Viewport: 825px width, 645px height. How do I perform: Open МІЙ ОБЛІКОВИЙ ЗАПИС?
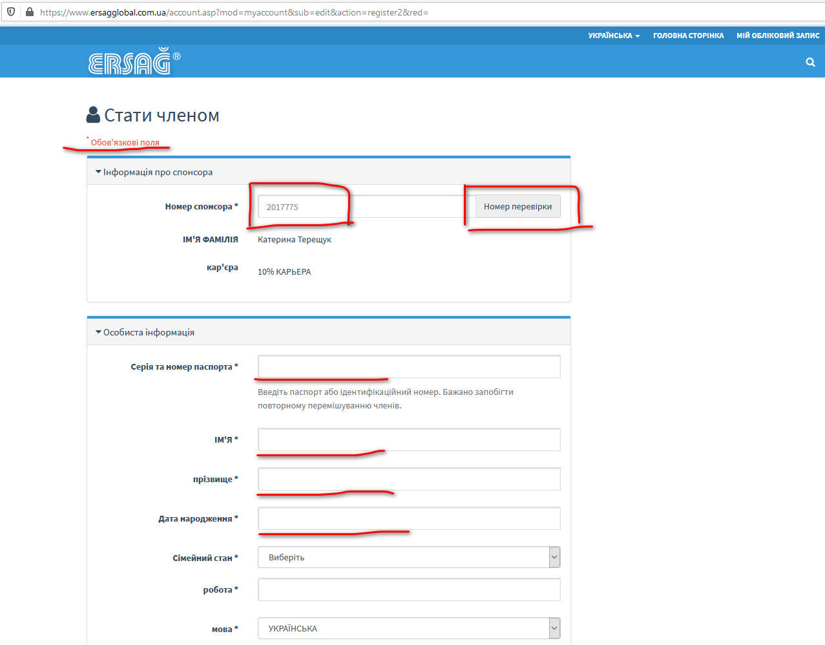(x=777, y=36)
